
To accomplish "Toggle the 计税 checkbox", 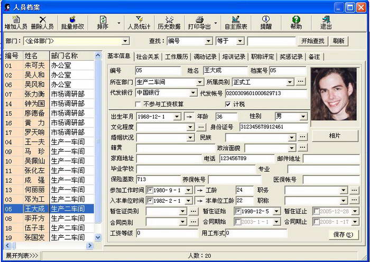I will (x=228, y=104).
